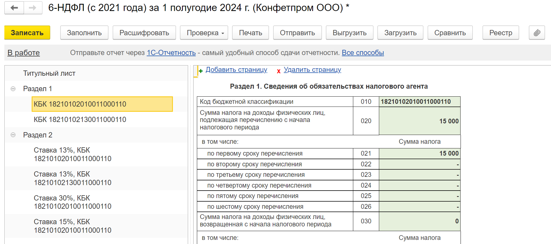The image size is (551, 244).
Task: Collapse the Раздел 2 tree node
Action: (x=13, y=135)
